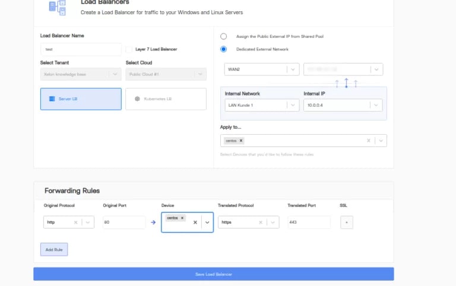The width and height of the screenshot is (456, 286).
Task: Choose the Kubernetes LB option
Action: 166,99
